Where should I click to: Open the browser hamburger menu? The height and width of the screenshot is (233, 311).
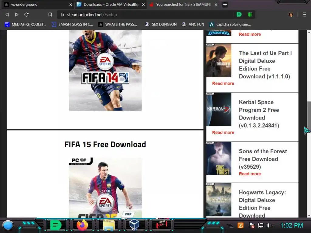tap(304, 15)
